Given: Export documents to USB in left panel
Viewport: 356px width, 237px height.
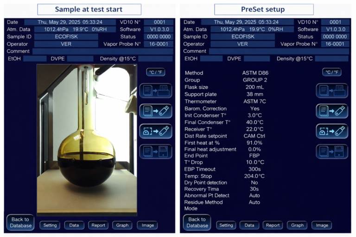Looking at the screenshot, I should click(x=155, y=111).
